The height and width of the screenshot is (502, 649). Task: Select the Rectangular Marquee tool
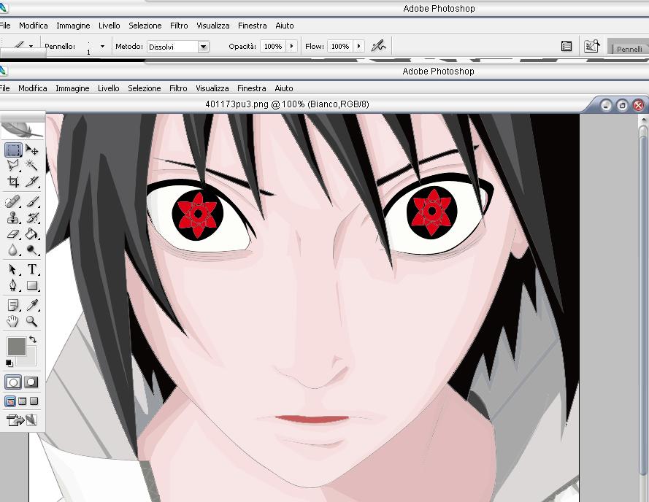[13, 150]
